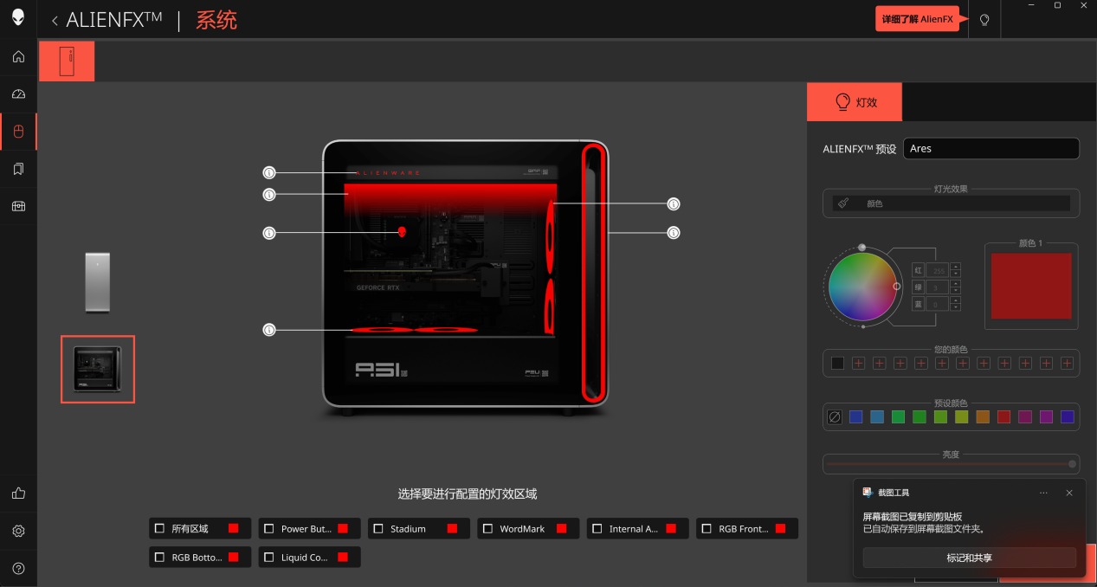Open the help question mark icon

(x=18, y=569)
